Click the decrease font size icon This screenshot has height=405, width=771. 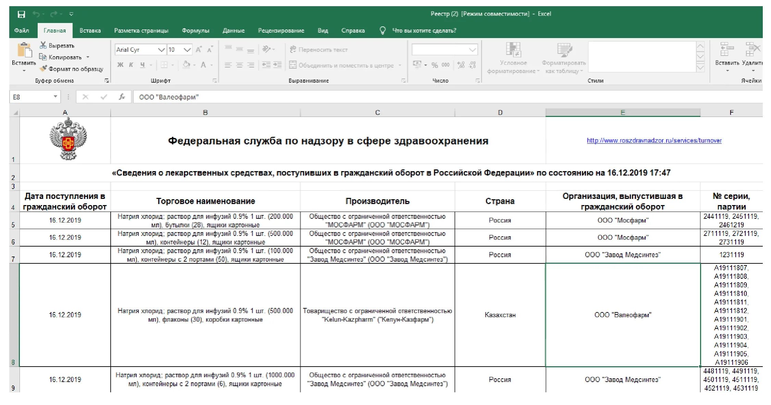[210, 50]
